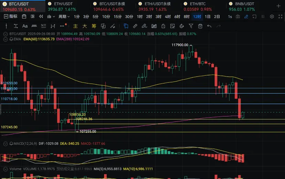Toggle the MACD alert bell
Image resolution: width=285 pixels, height=179 pixels.
pos(11,144)
